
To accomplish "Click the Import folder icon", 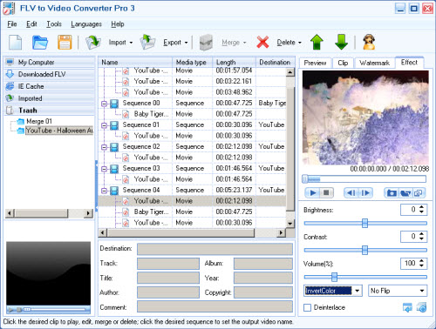I will [x=92, y=43].
